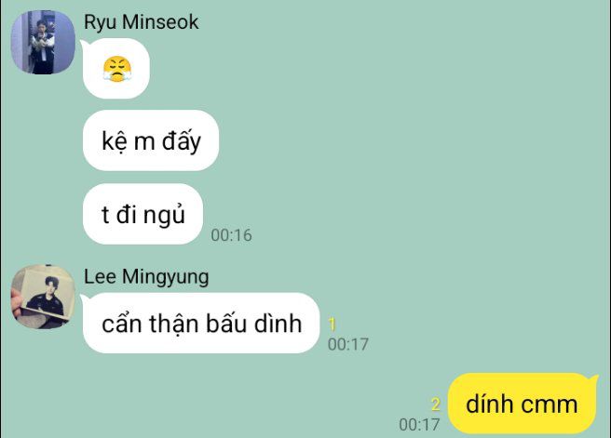Viewport: 611px width, 438px height.
Task: Click the word 'đấy' in the second message
Action: [x=182, y=140]
